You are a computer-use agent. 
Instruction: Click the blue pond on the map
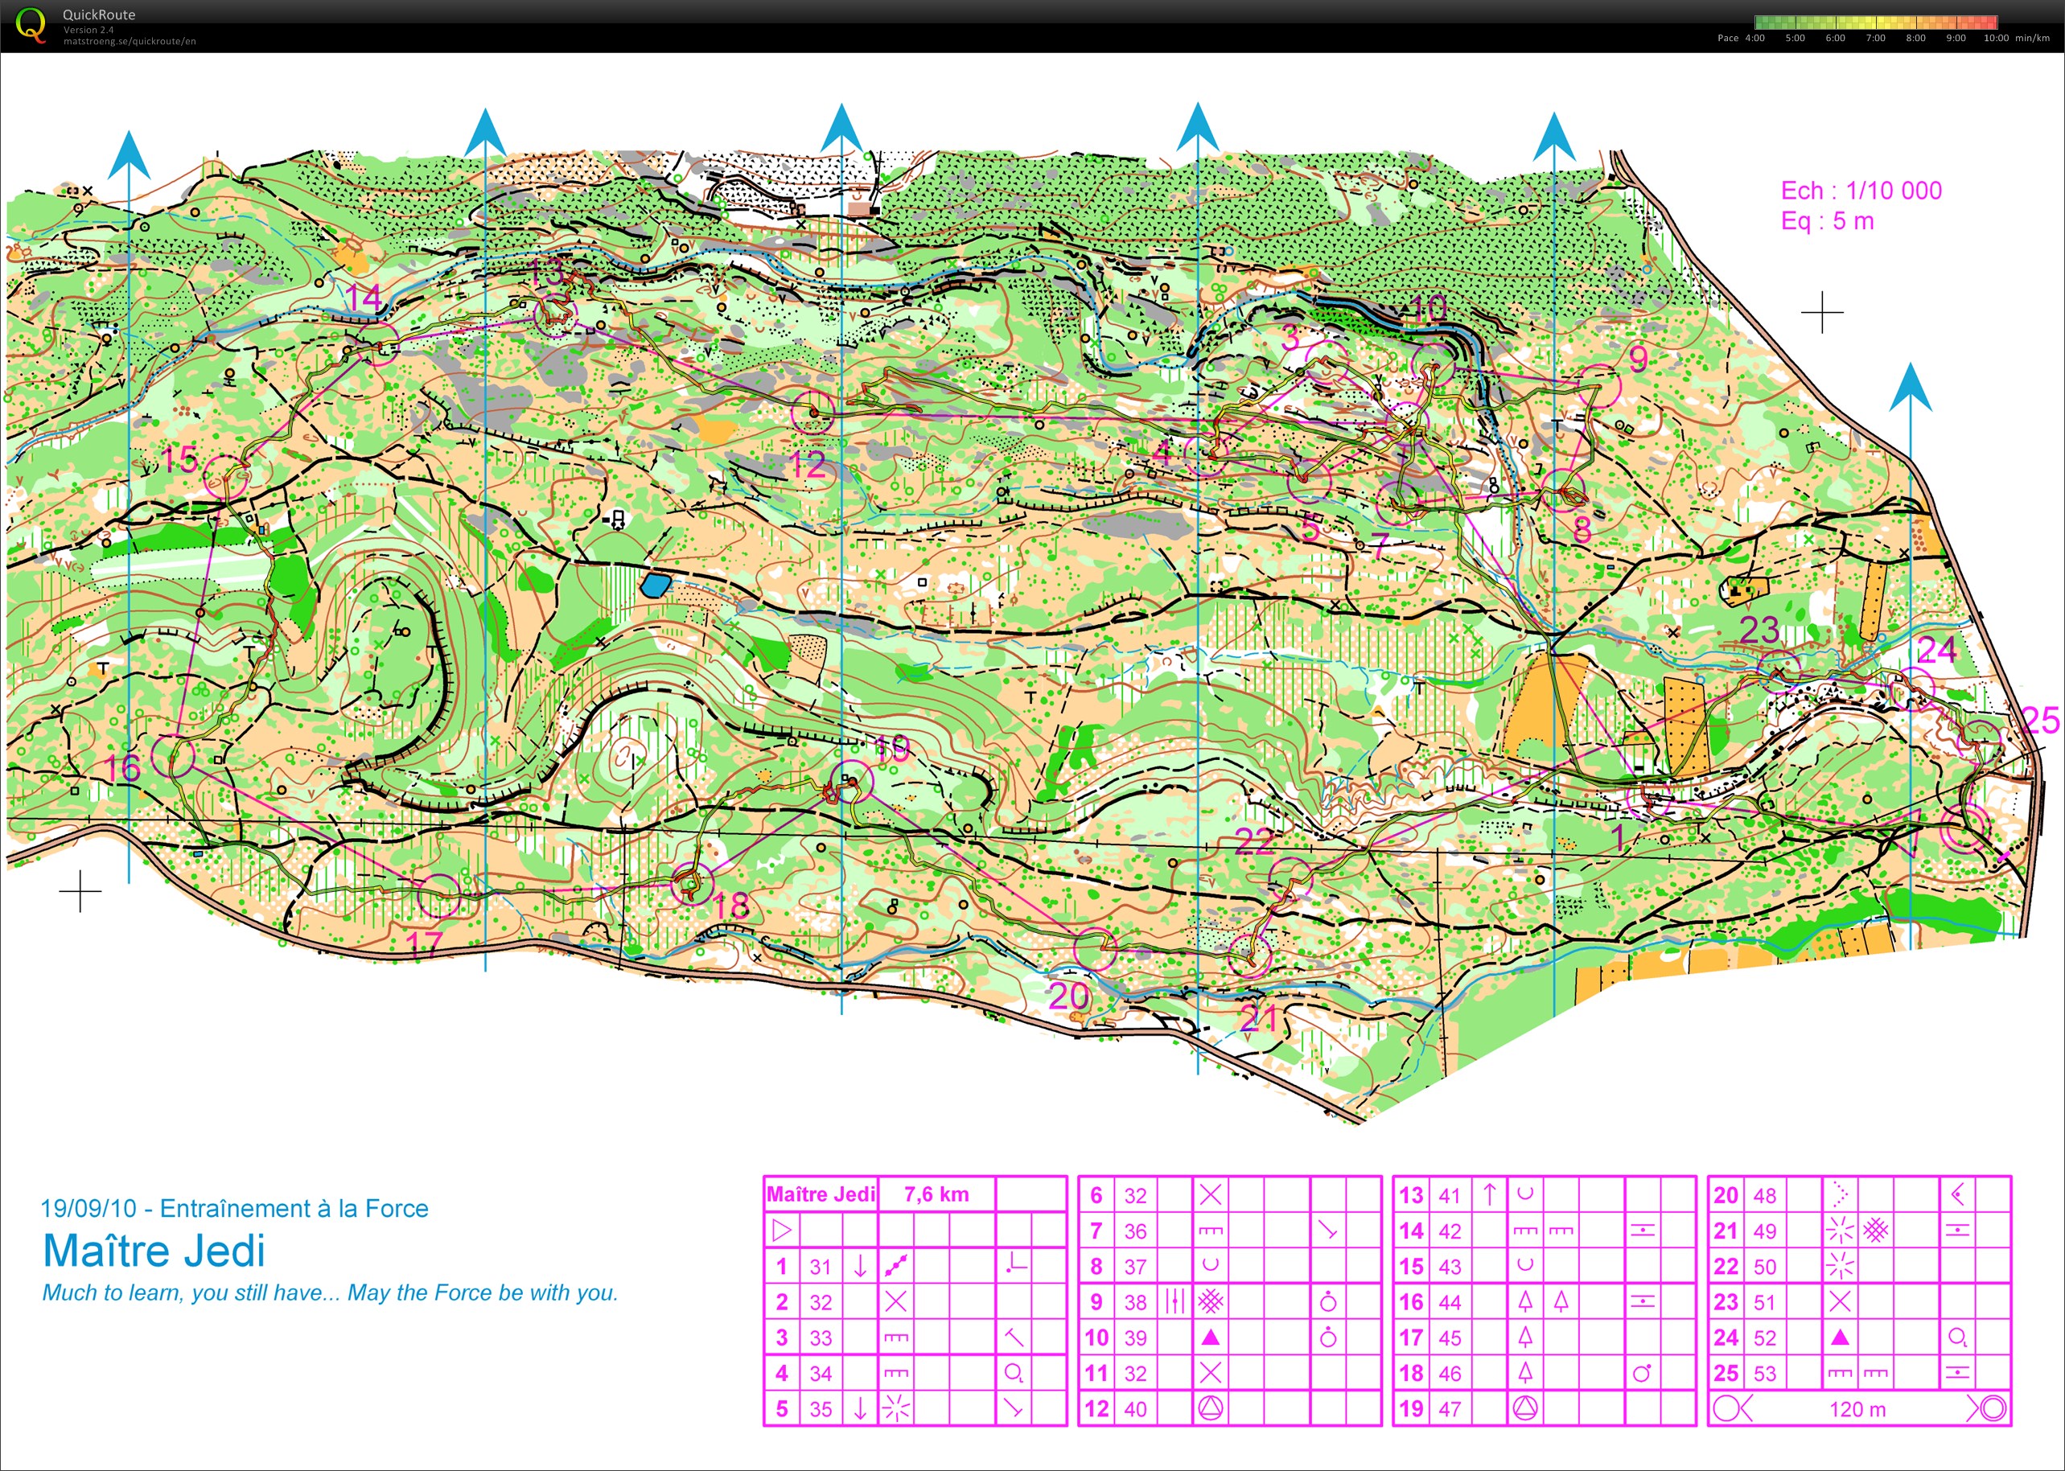click(655, 586)
